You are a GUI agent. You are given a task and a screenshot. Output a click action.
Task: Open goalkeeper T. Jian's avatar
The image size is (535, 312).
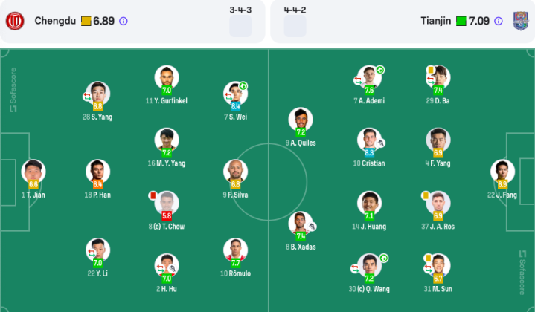pos(33,172)
